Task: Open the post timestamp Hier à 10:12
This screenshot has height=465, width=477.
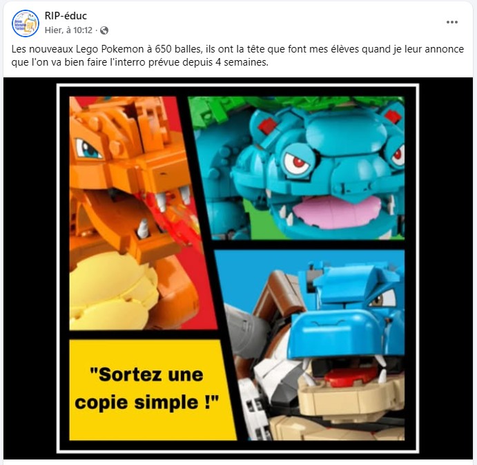Action: tap(68, 30)
